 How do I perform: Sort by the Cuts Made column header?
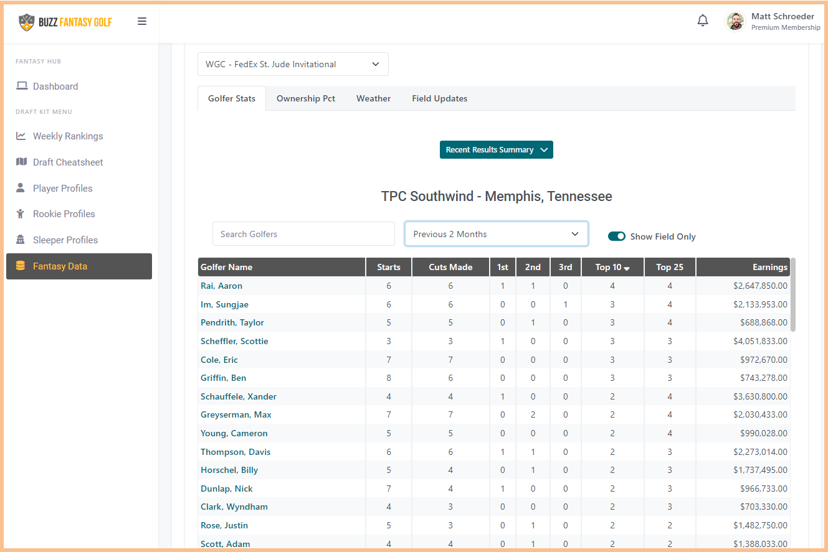click(451, 267)
